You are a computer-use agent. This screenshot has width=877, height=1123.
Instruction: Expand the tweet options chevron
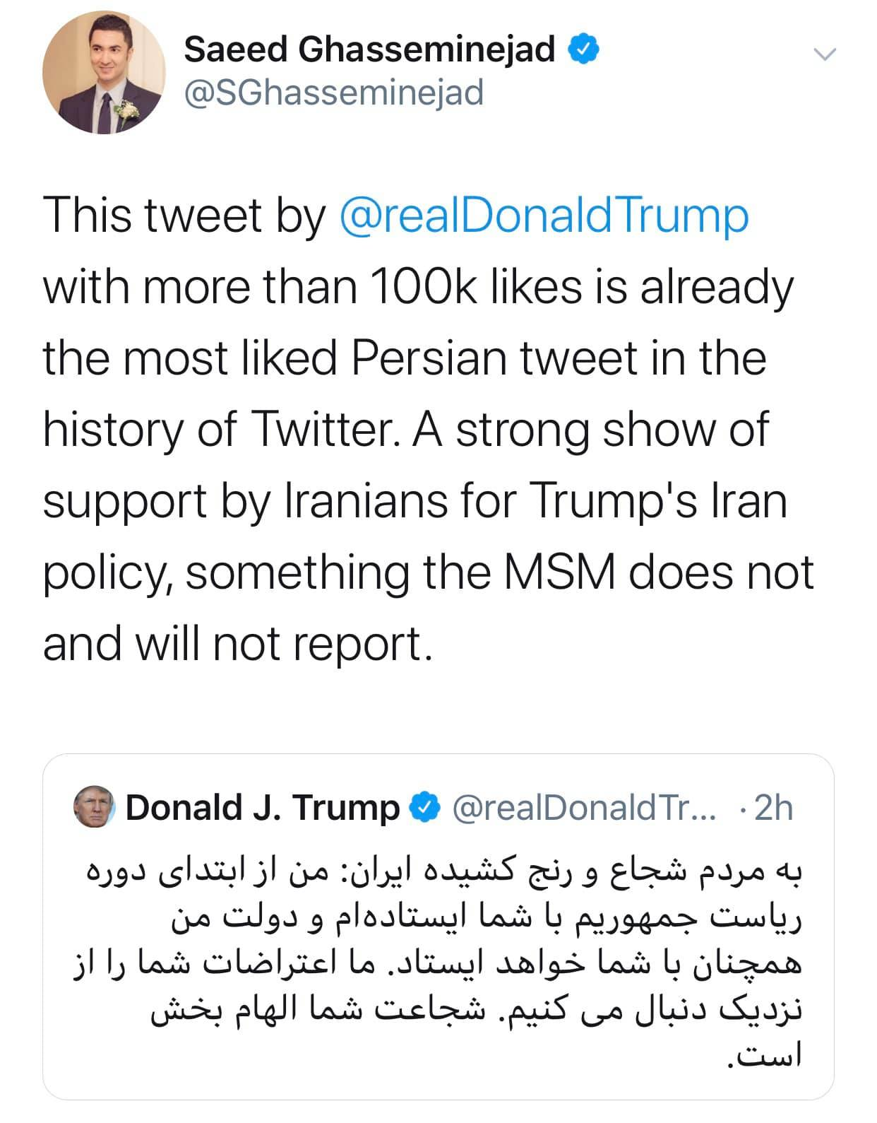pyautogui.click(x=825, y=54)
